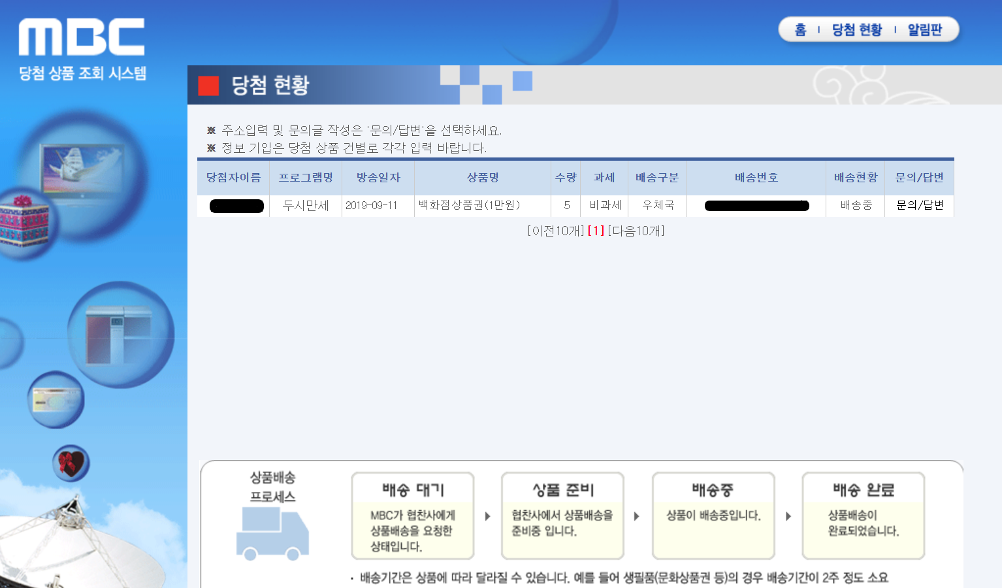Click the 두시만세 program cell
The image size is (1002, 588).
306,205
